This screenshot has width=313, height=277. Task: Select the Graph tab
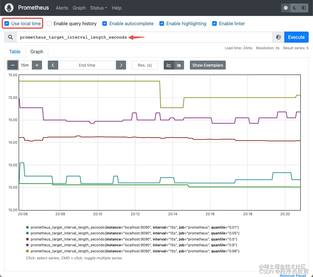point(37,52)
